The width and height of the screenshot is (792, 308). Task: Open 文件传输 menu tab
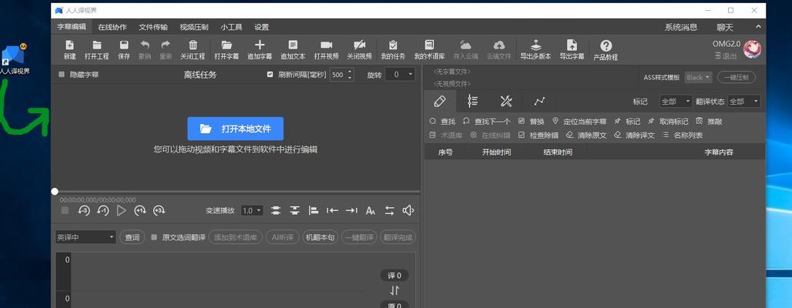153,27
